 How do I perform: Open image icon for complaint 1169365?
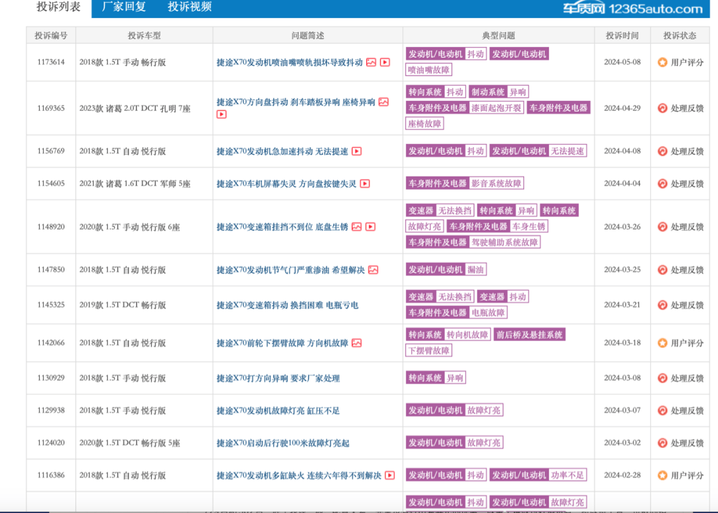384,102
